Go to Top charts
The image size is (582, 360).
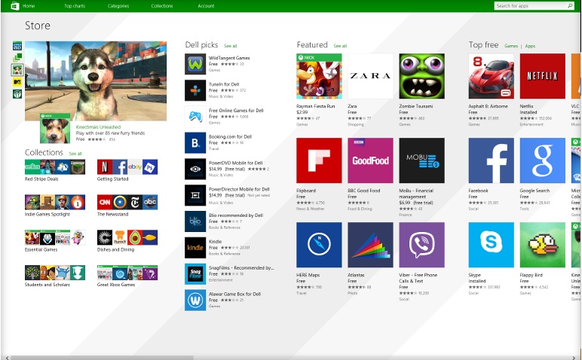tap(75, 6)
